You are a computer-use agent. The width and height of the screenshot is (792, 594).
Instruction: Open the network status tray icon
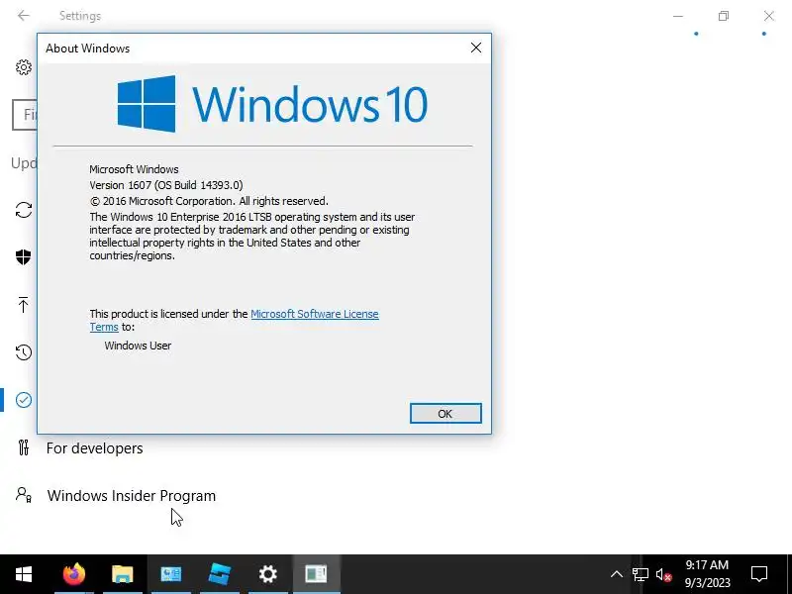click(x=640, y=574)
